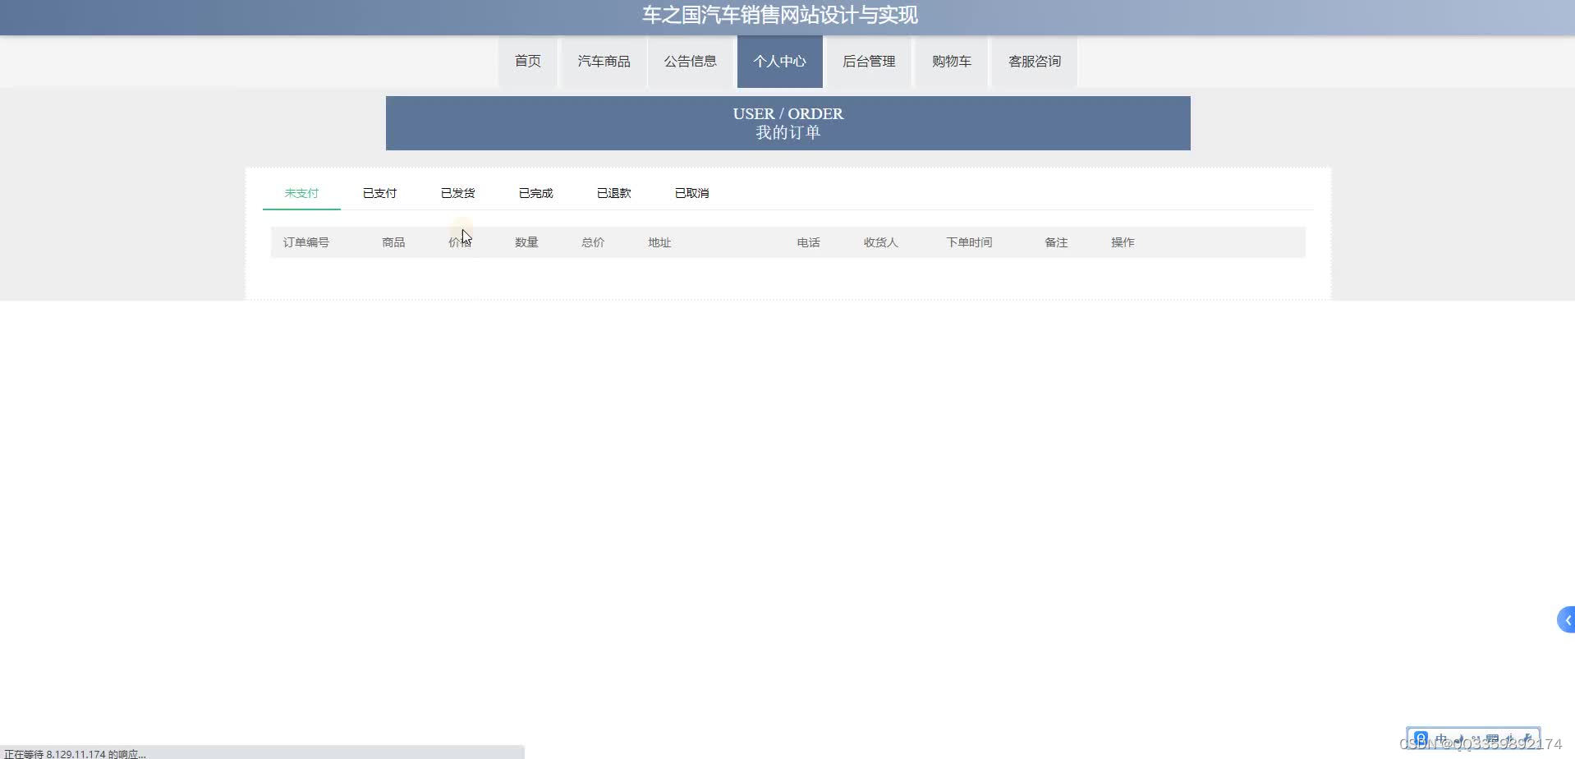Open the IME wrench settings icon
This screenshot has width=1575, height=759.
coord(1527,738)
